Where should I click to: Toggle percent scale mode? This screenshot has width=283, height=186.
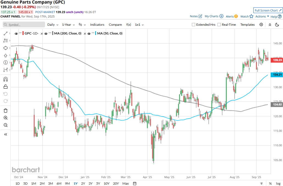270,184
